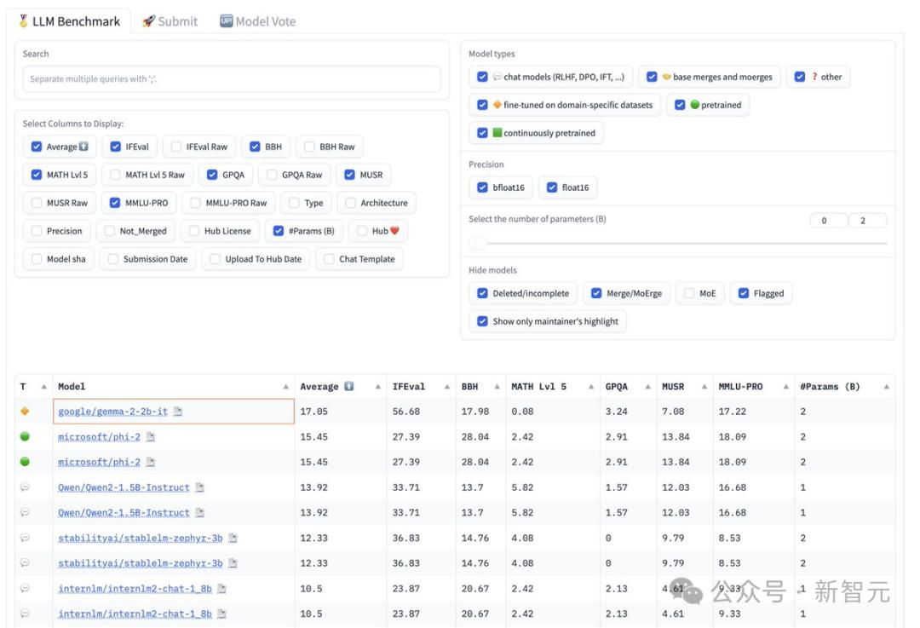The image size is (920, 628).
Task: Toggle the MoE hide models checkbox
Action: [690, 293]
